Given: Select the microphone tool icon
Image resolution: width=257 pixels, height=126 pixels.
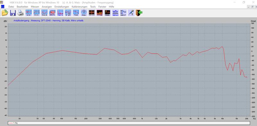Looking at the screenshot, I should [131, 13].
